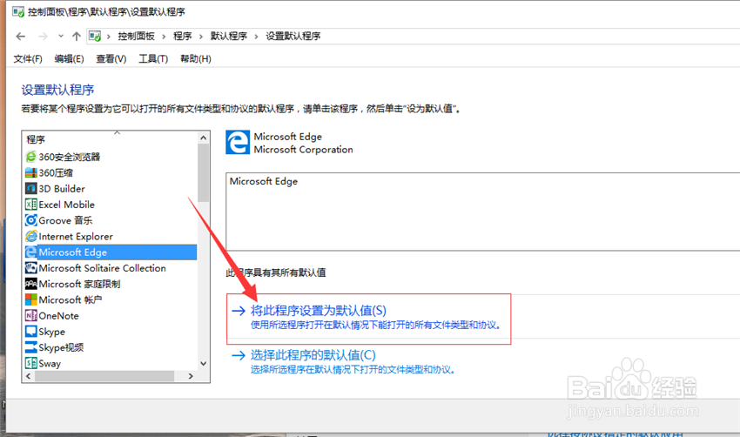Viewport: 740px width, 437px height.
Task: Open the recent locations dropdown arrow
Action: point(61,37)
